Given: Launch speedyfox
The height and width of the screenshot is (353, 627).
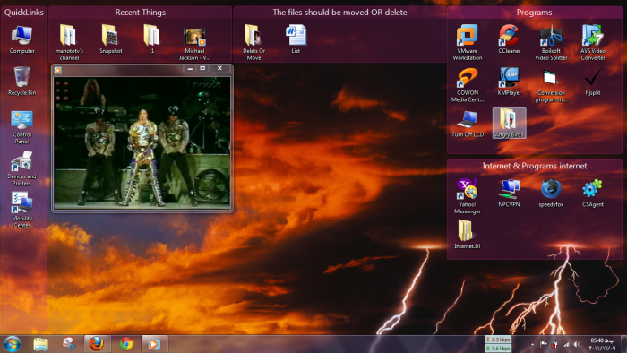Looking at the screenshot, I should 551,194.
